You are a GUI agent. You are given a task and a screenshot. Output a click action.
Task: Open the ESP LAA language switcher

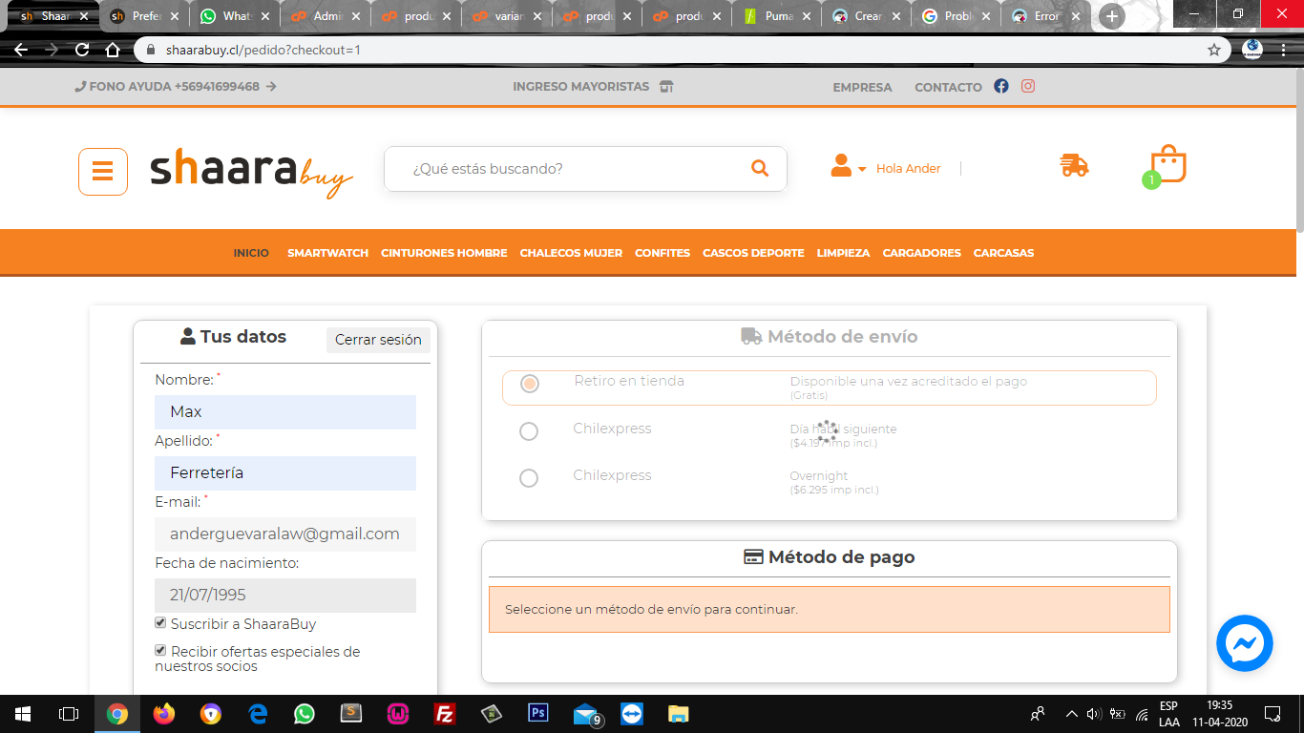(1168, 714)
